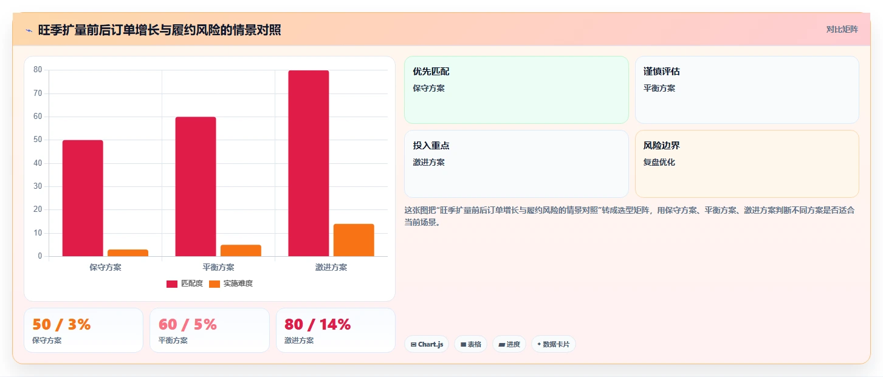Select the Chart.js tag pill
Screen dimensions: 883x377
(427, 344)
